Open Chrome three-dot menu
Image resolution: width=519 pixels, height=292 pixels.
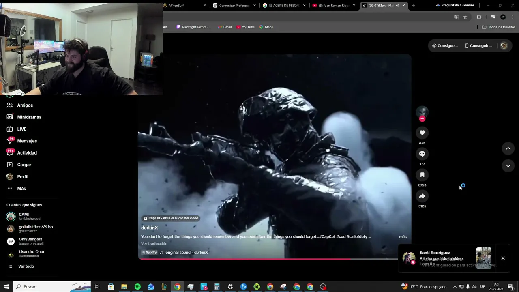coord(513,17)
